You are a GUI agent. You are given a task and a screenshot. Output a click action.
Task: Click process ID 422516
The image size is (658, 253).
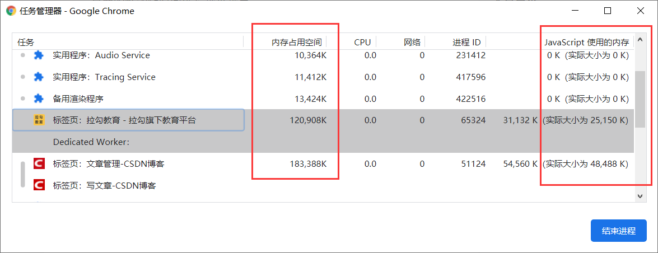tap(470, 99)
